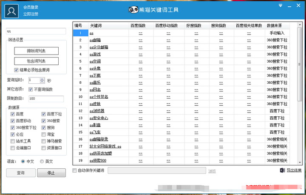Screen dimensions: 306x195
Task: Enable the 资源接口 data source
Action: coord(43,148)
